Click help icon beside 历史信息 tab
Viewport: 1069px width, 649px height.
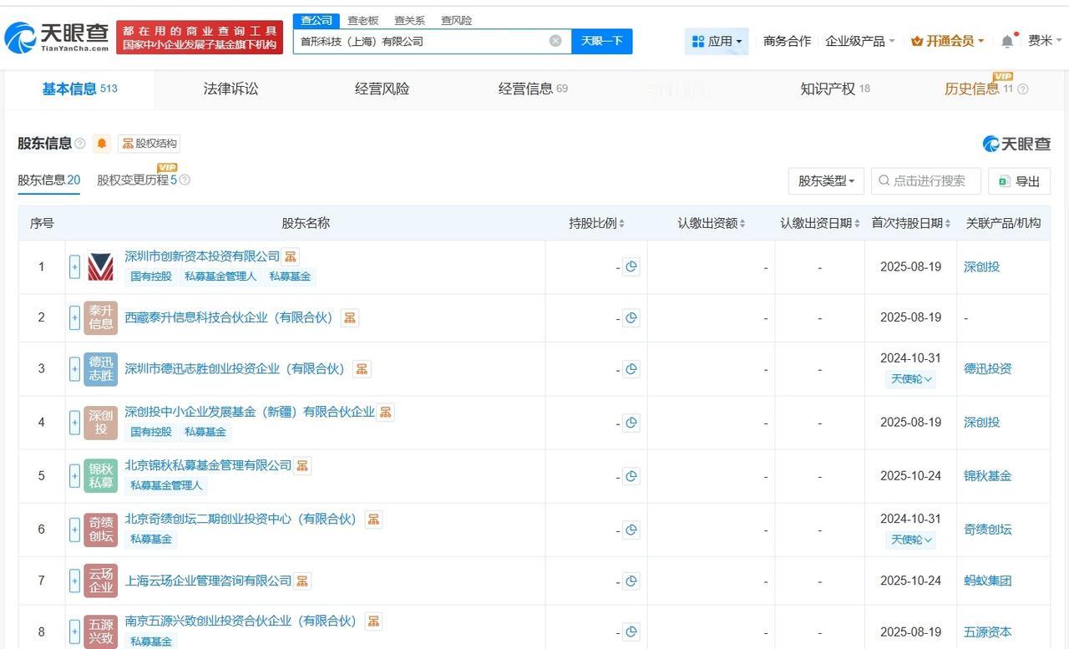coord(1022,89)
